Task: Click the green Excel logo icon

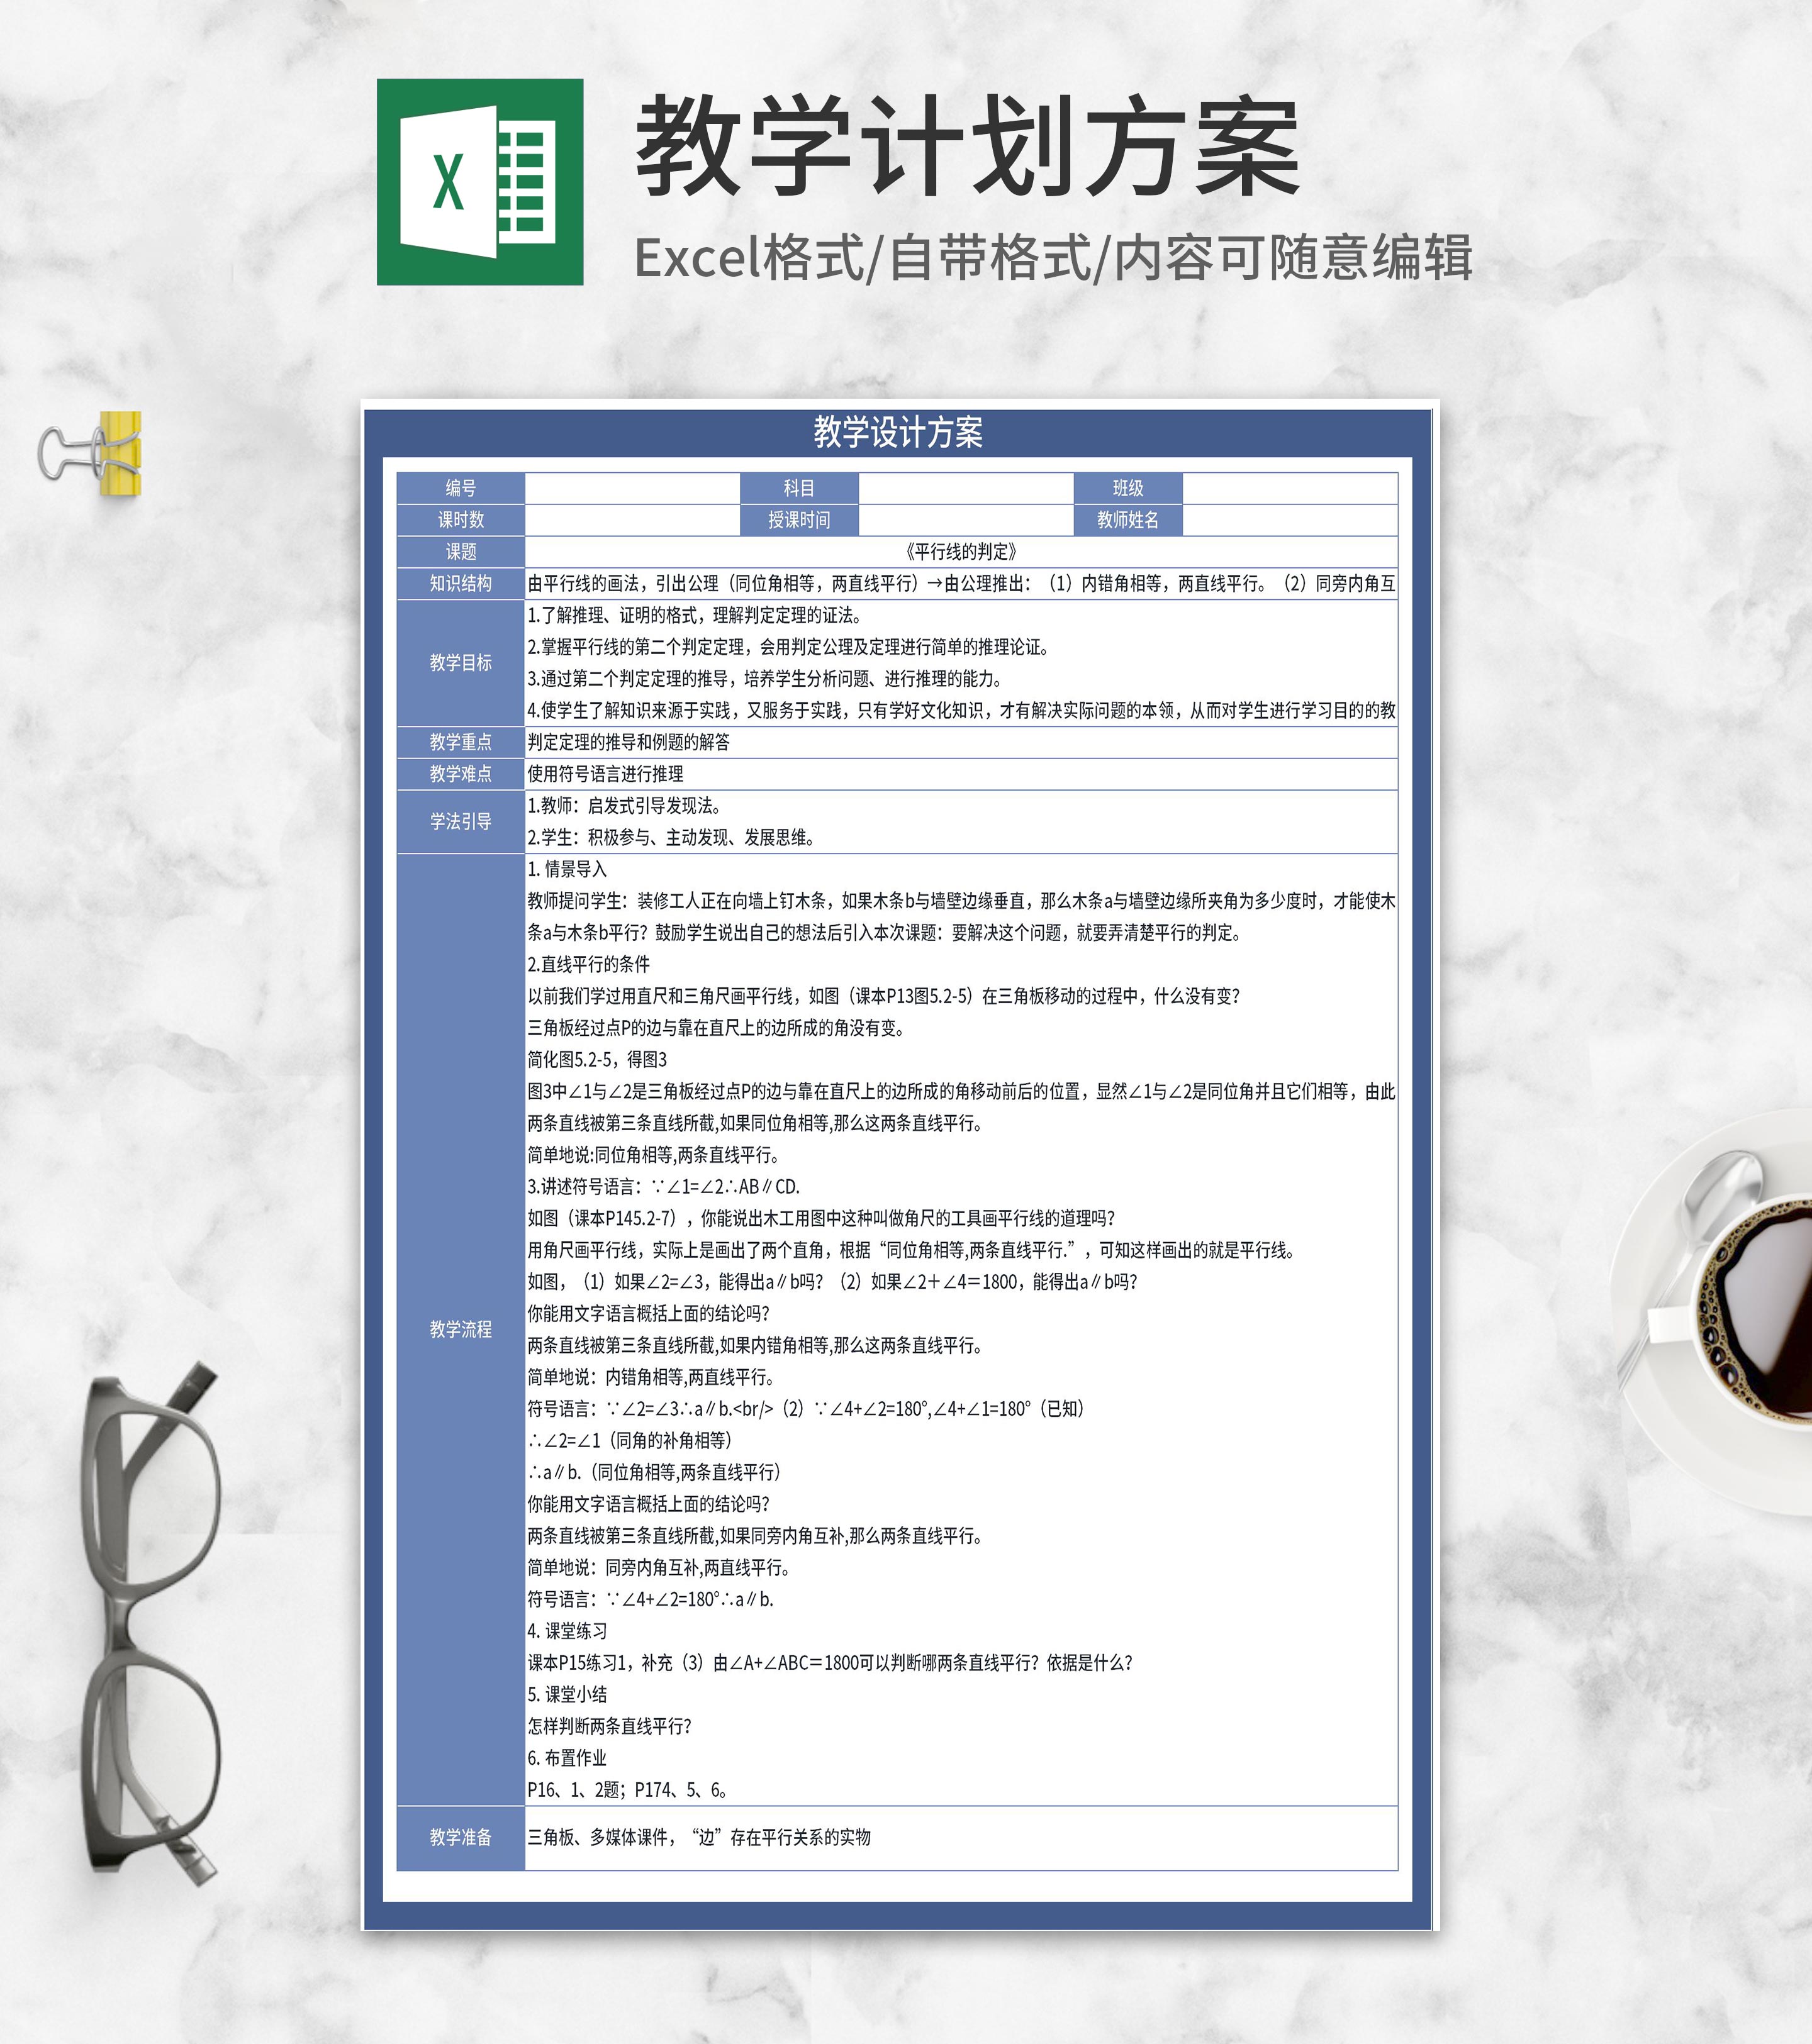Action: (479, 182)
